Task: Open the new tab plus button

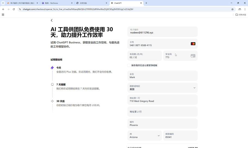Action: pyautogui.click(x=146, y=3)
